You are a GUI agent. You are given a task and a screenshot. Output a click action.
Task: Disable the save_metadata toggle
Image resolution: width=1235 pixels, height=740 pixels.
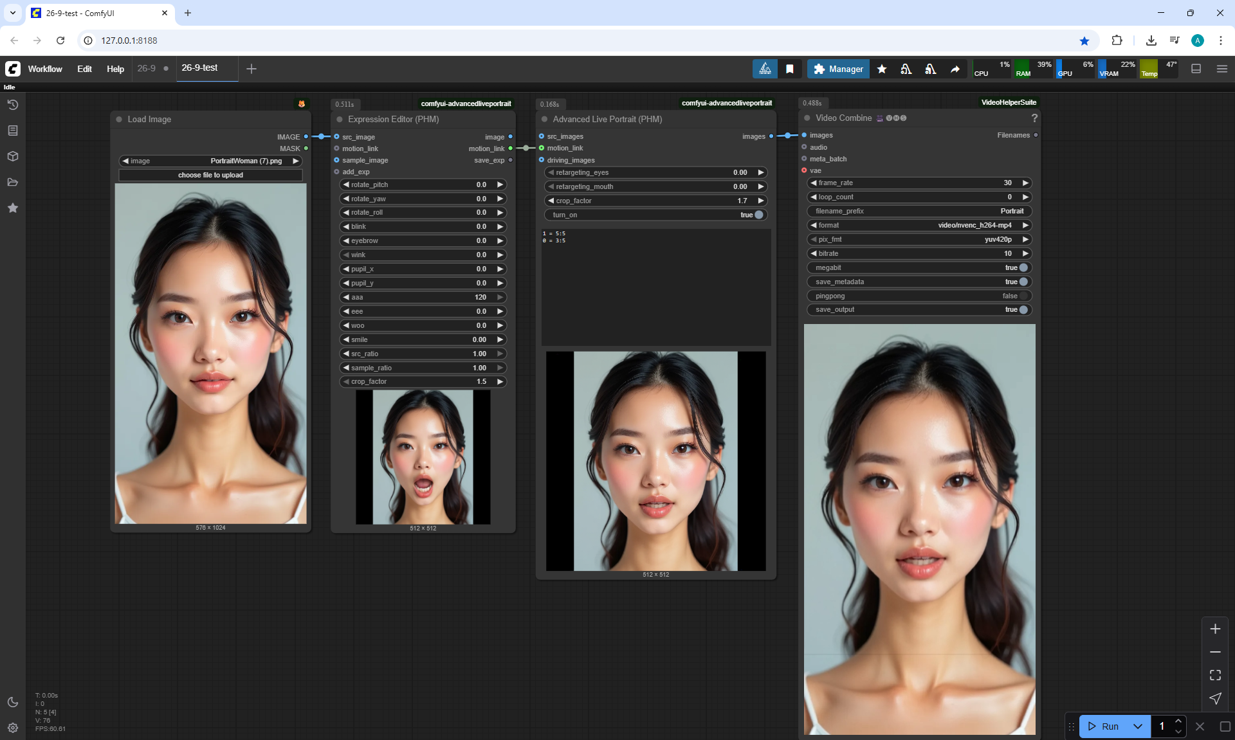pos(1023,282)
